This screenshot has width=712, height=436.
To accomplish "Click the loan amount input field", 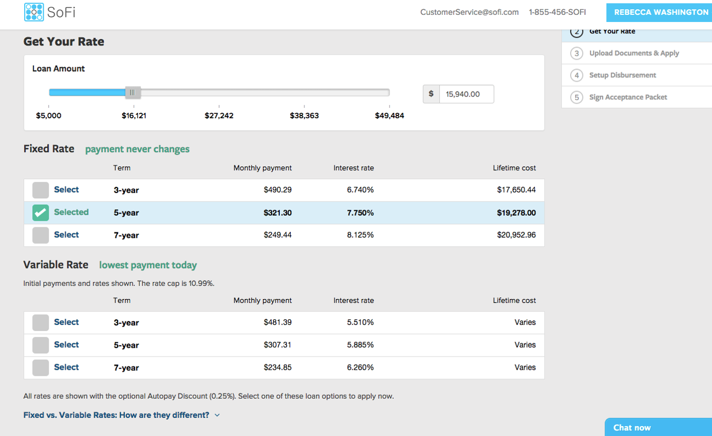I will click(467, 94).
